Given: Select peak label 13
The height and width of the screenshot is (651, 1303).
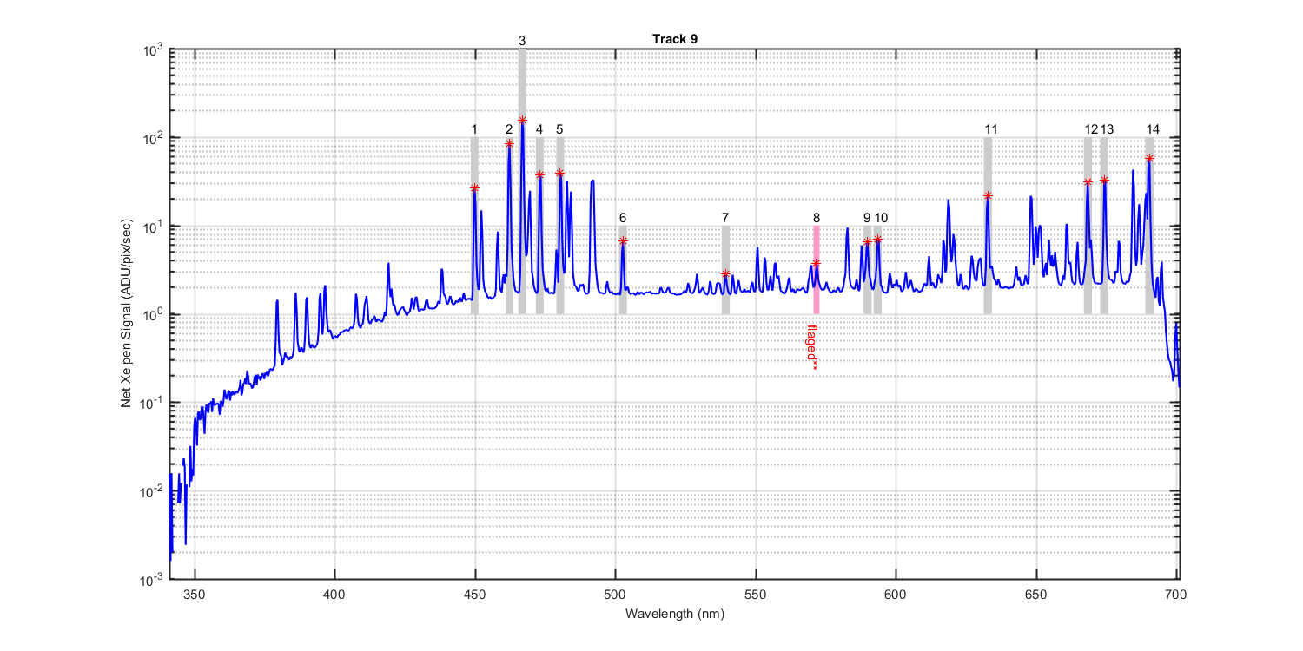Looking at the screenshot, I should coord(1107,129).
